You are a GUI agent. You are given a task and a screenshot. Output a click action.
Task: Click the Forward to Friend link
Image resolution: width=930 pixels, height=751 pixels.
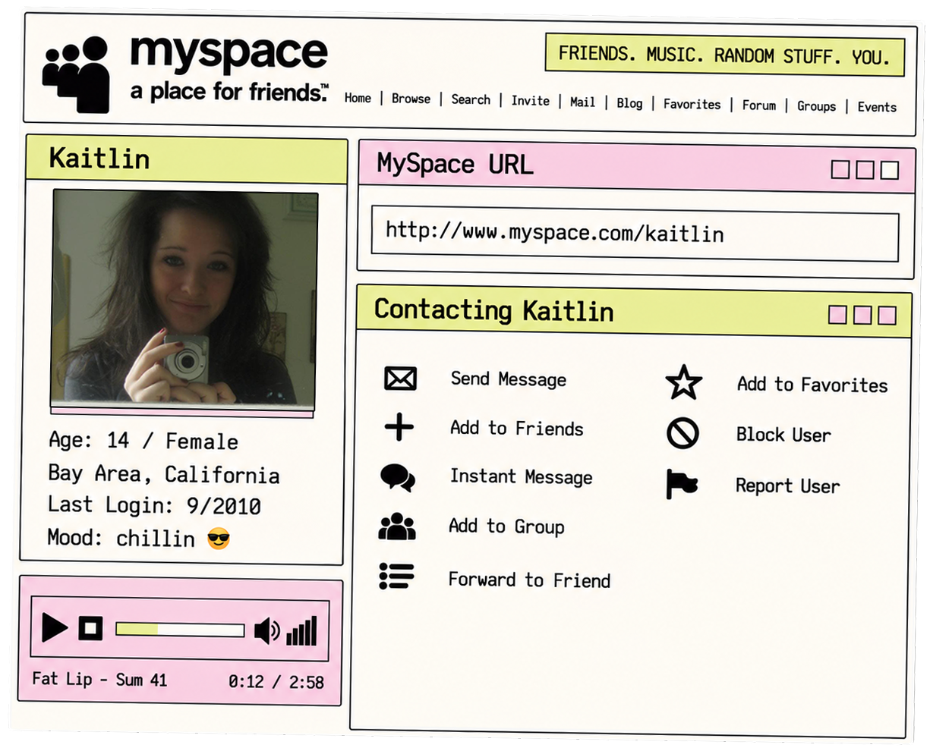click(529, 580)
